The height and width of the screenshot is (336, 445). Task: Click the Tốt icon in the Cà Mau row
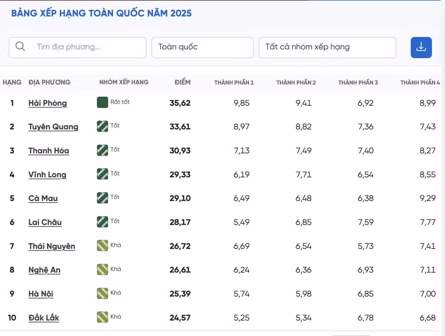pyautogui.click(x=102, y=198)
